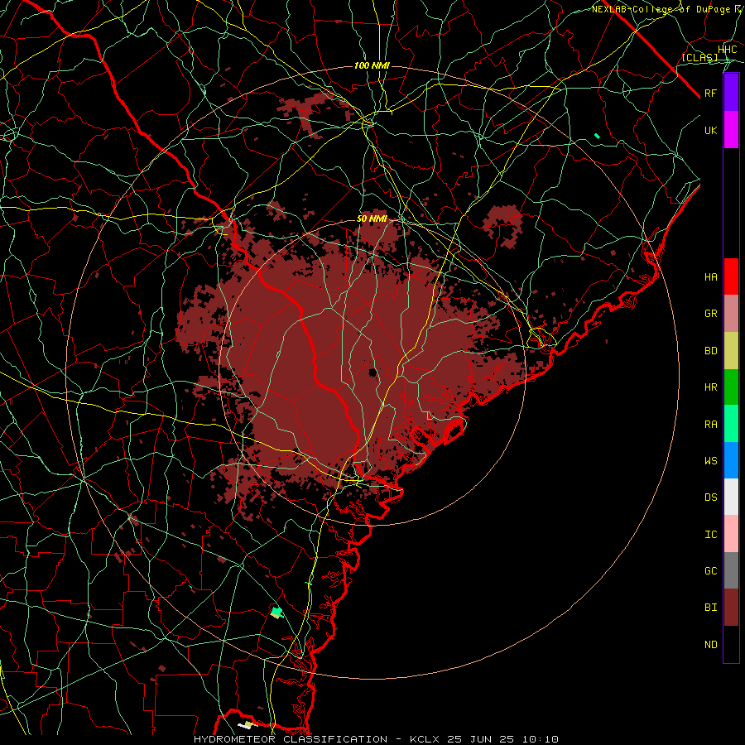Viewport: 745px width, 745px height.
Task: Click the RF legend label
Action: (710, 93)
